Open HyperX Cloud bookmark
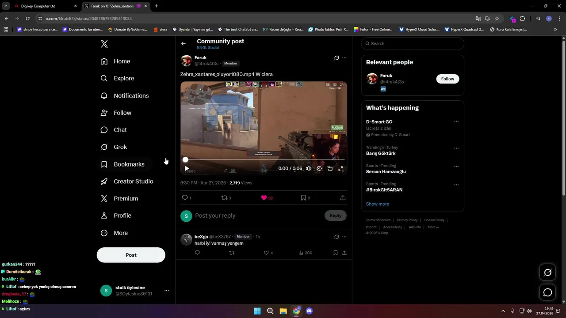The height and width of the screenshot is (318, 566). (x=419, y=30)
